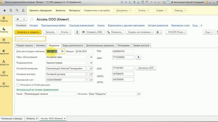Open Главное section in sidebar
218x122 pixels.
[x=4, y=19]
